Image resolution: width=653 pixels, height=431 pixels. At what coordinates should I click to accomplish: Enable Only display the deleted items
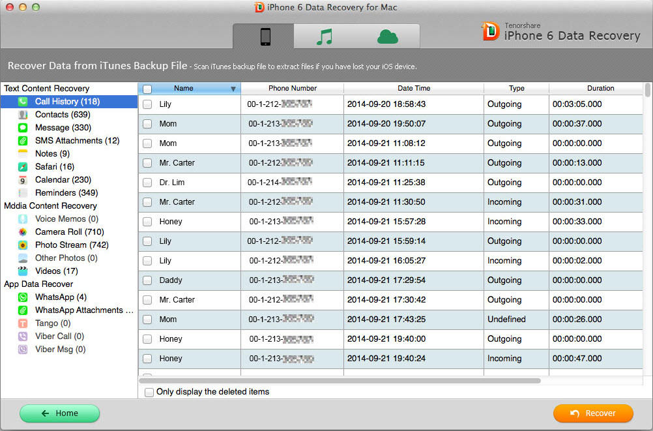(x=149, y=392)
